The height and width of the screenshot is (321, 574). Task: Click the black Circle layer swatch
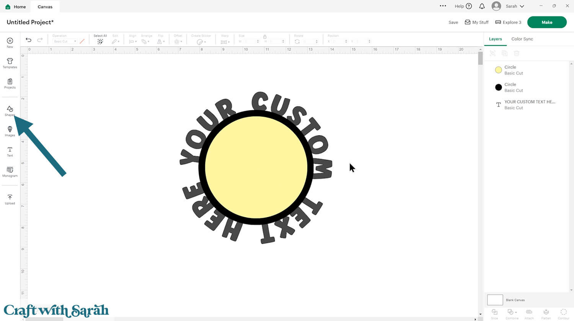click(498, 87)
